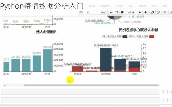Viewport: 172px width, 107px height.
Task: Click the tallest dark blue bar 0.504
Action: [x=106, y=60]
